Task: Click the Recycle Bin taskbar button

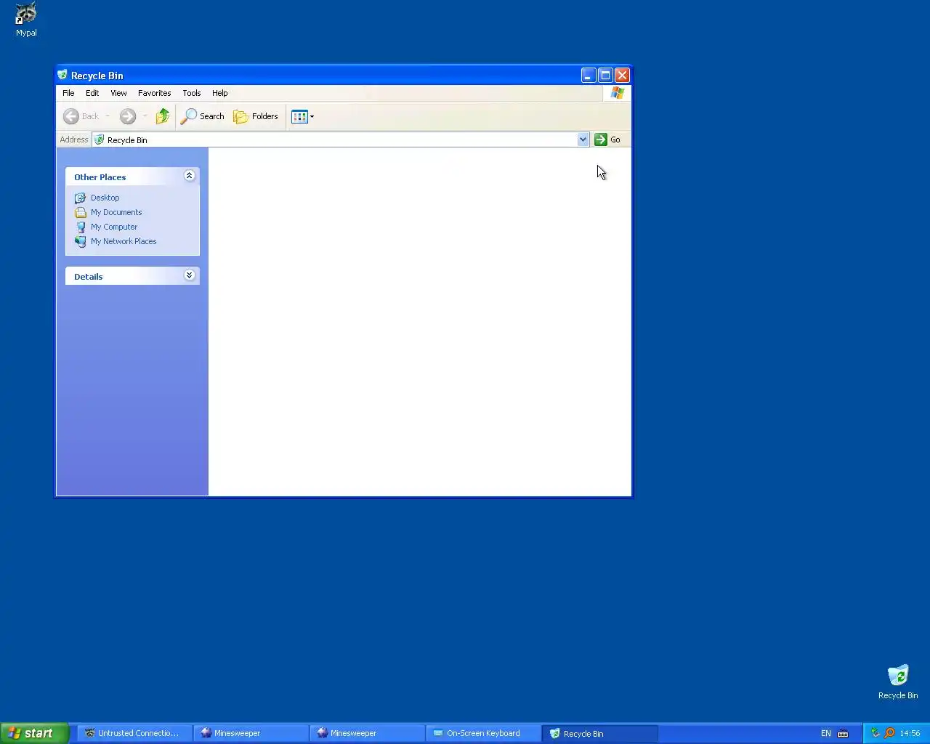Action: (599, 733)
